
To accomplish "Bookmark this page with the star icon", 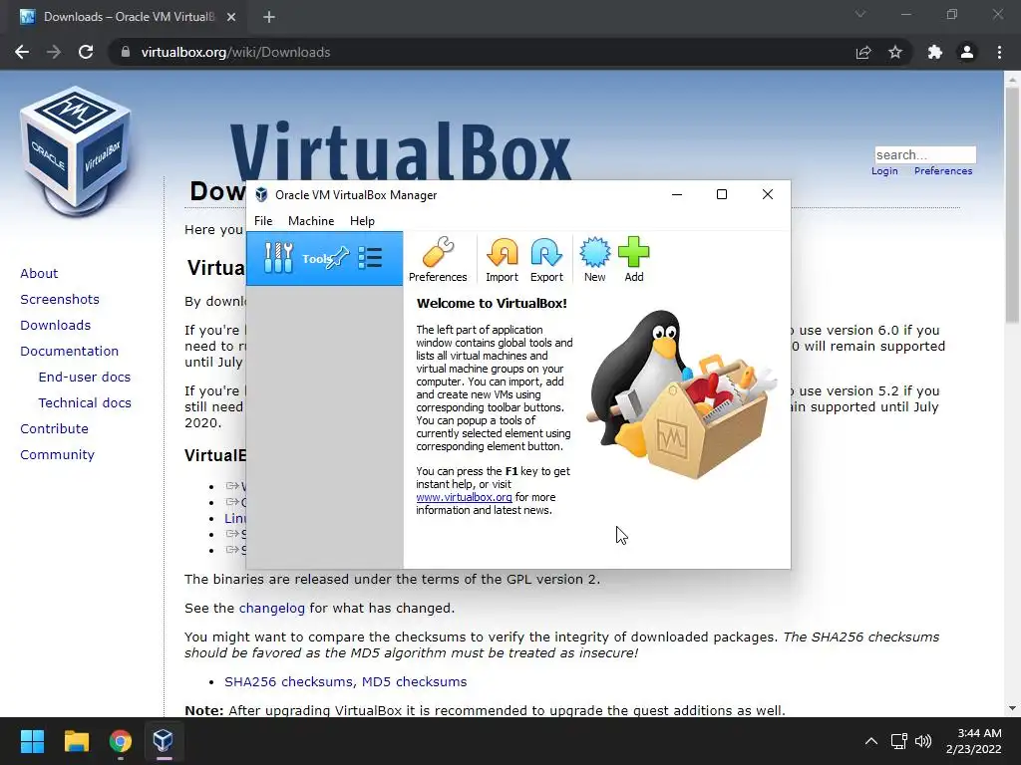I will [x=895, y=52].
